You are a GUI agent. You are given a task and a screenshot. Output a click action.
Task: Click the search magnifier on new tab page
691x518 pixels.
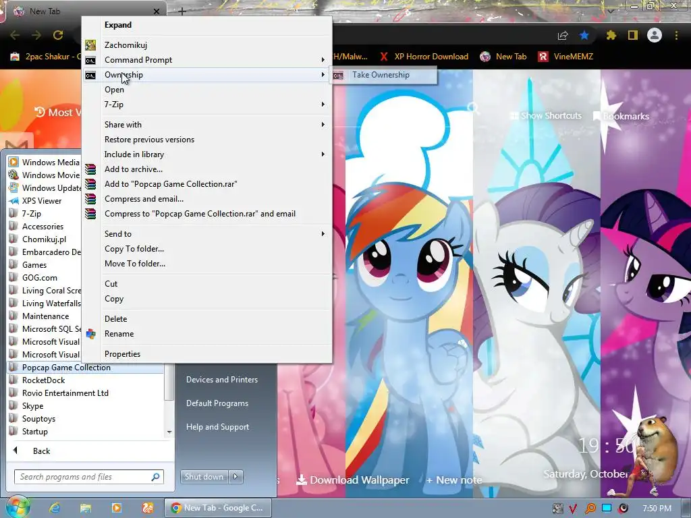[x=473, y=108]
